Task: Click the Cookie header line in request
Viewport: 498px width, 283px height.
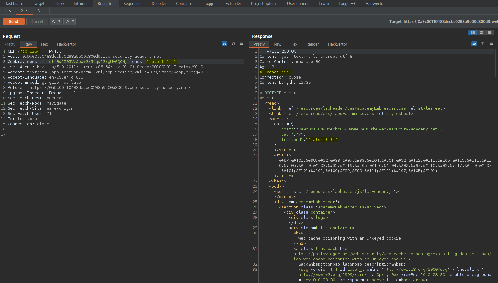Action: (x=92, y=62)
